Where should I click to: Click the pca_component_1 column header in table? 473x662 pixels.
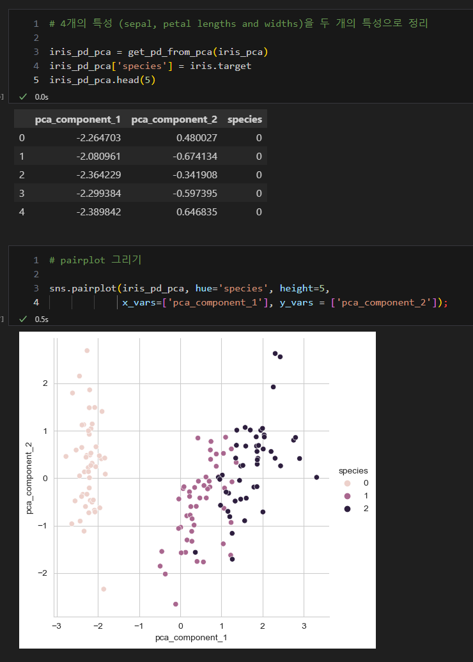point(78,119)
